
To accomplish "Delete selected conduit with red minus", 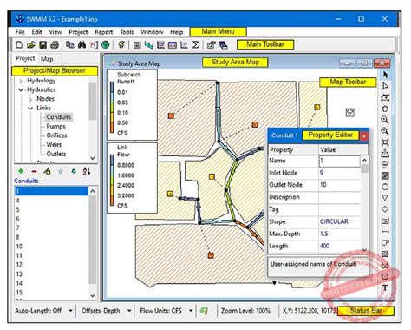I will coord(34,171).
